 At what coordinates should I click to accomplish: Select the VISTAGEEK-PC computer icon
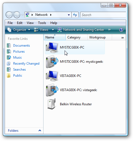coord(52,76)
